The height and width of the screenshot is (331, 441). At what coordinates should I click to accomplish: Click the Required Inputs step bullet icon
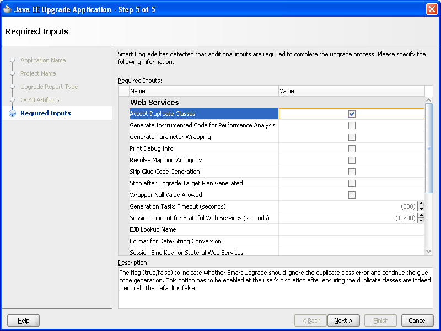12,113
